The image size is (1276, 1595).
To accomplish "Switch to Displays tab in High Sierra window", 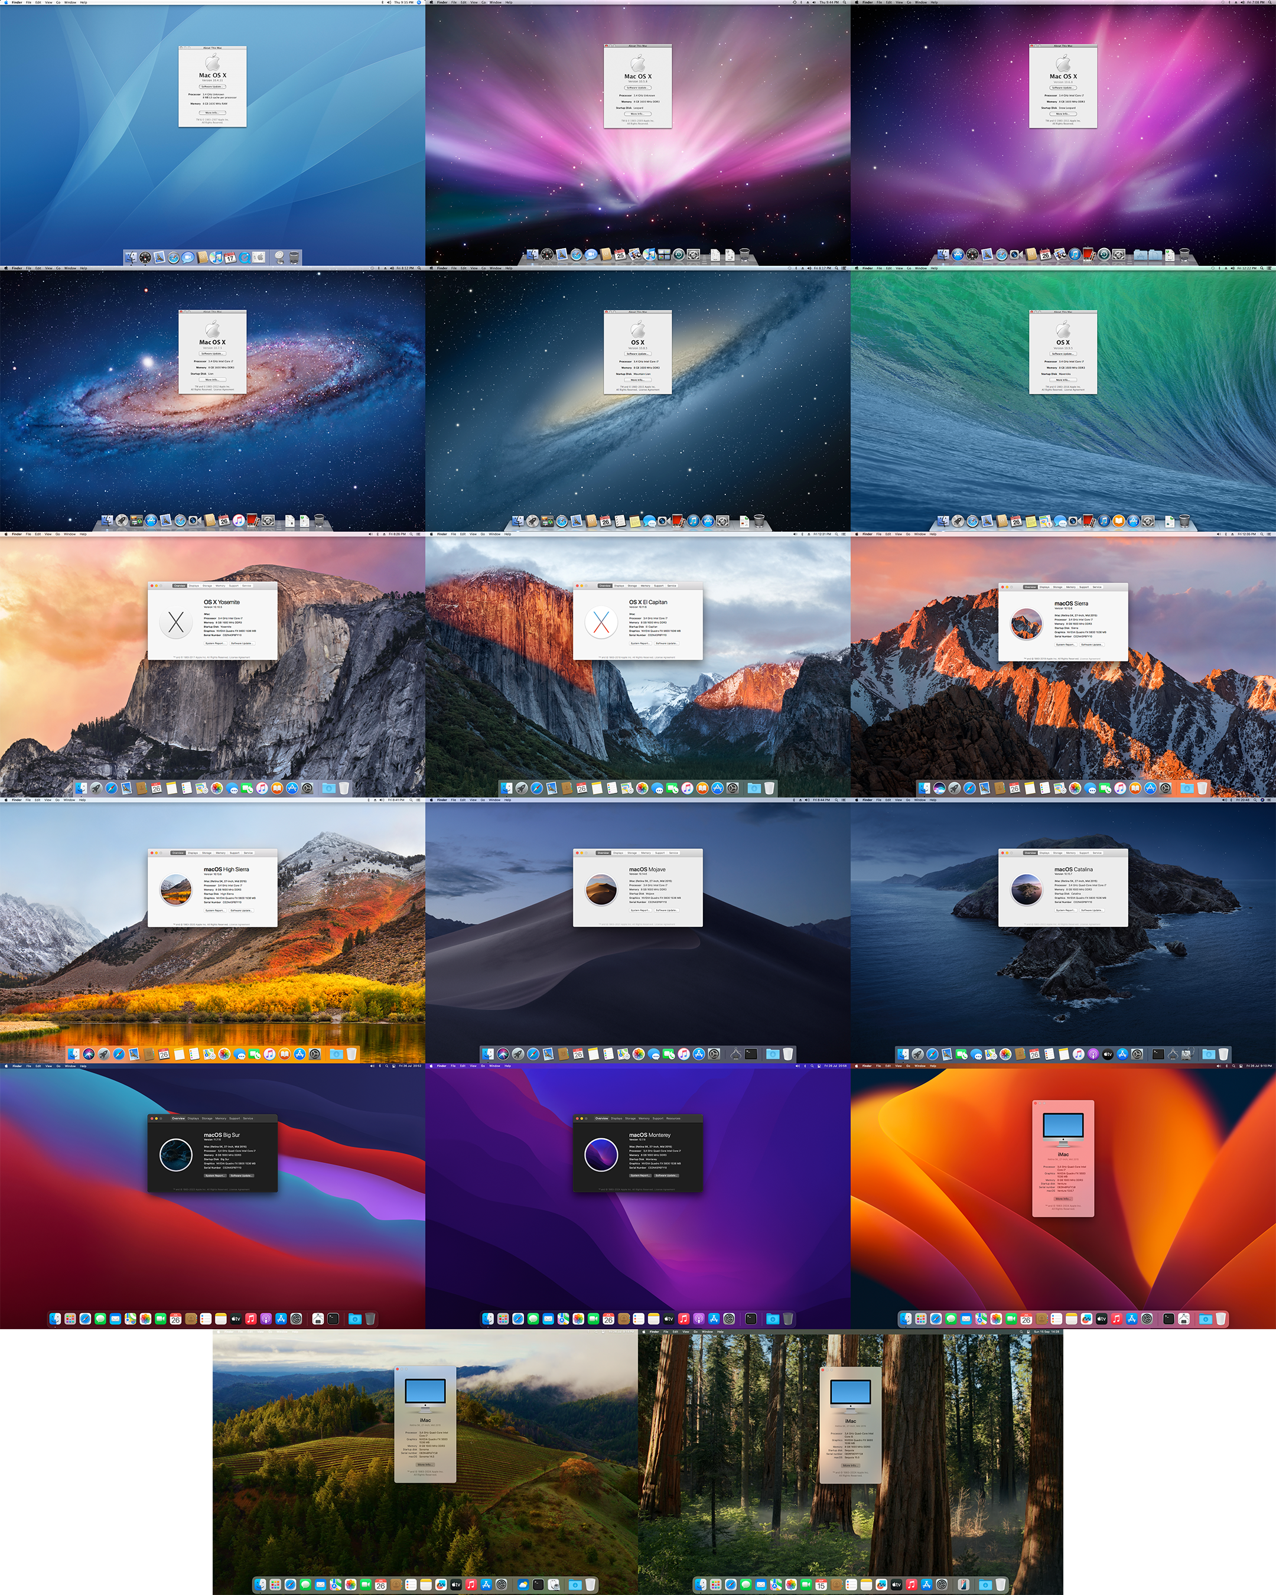I will point(193,853).
